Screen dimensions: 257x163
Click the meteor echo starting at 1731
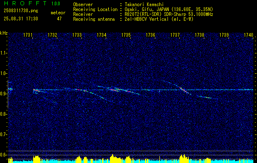(x=36, y=90)
